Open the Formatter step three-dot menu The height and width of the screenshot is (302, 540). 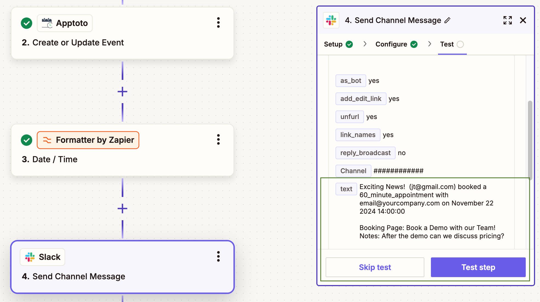[x=218, y=140]
